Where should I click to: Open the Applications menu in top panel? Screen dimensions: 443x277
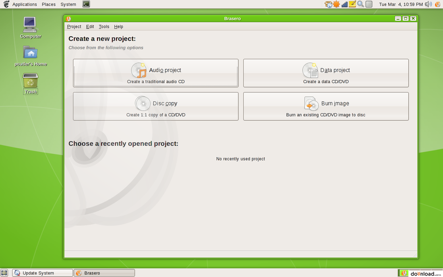[x=25, y=4]
